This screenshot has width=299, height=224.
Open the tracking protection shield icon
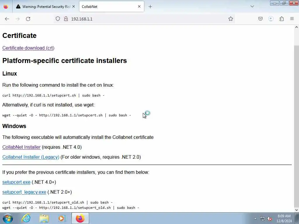point(58,19)
